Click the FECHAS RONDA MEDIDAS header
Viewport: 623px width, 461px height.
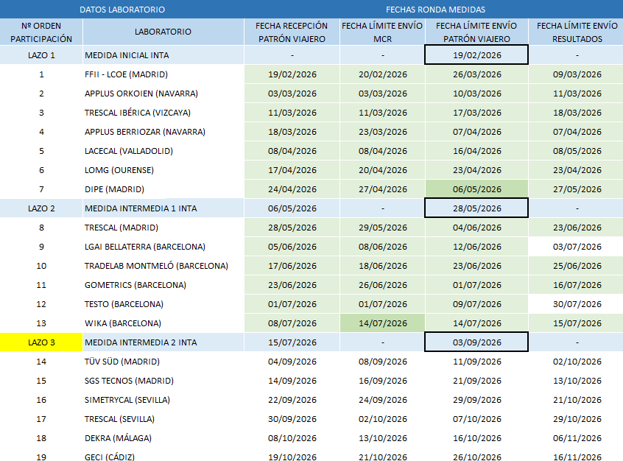tap(435, 9)
